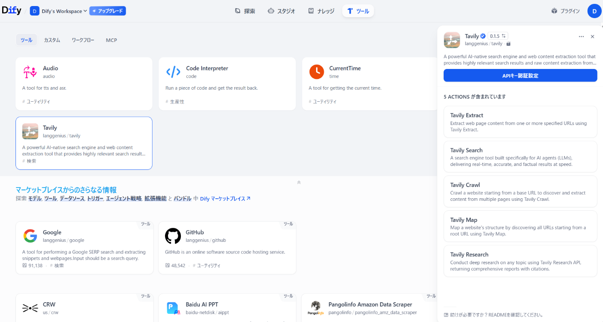The image size is (603, 322).
Task: Click the Tavily verified badge icon
Action: (483, 36)
